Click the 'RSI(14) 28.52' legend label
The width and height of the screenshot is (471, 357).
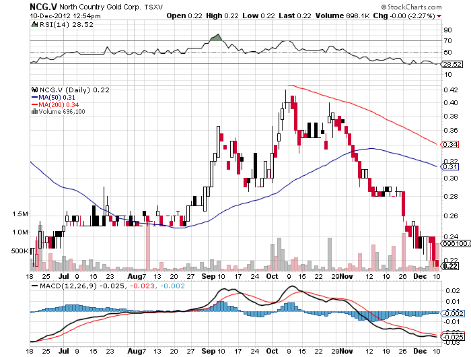coord(67,25)
